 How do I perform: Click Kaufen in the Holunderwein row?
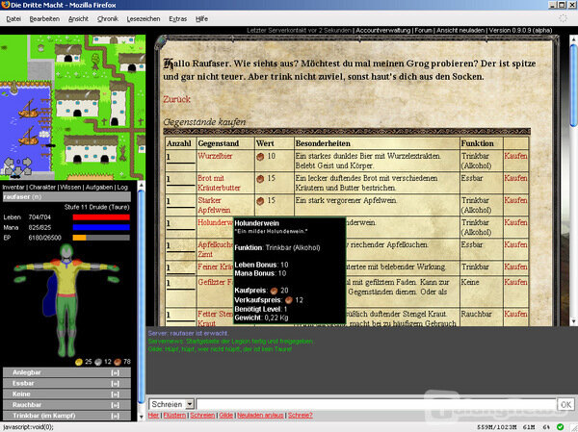point(515,222)
